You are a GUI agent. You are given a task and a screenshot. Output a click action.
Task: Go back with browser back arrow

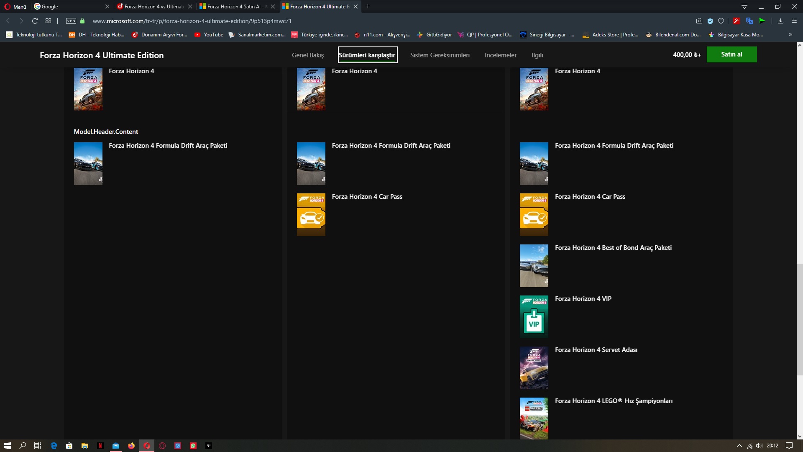(8, 21)
